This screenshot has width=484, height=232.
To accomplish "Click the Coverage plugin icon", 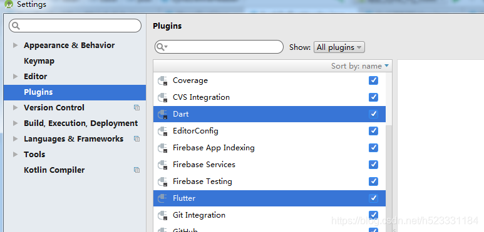I will coord(162,81).
